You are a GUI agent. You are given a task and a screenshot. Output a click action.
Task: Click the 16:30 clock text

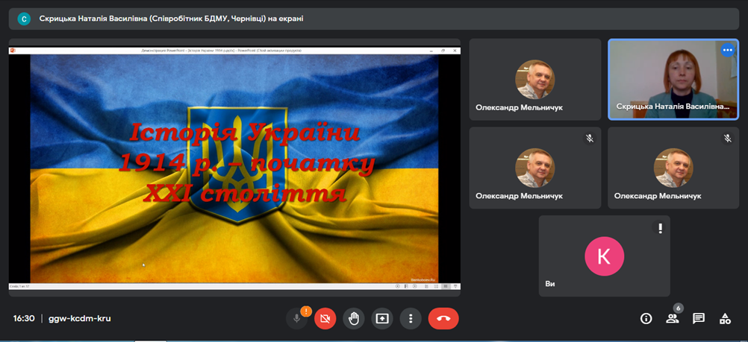coord(24,318)
